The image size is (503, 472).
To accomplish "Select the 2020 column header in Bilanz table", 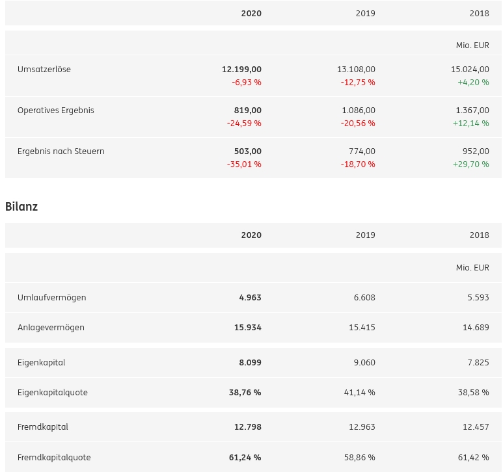I will pos(251,235).
